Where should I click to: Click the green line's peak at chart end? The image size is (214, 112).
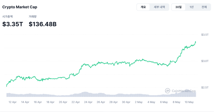click(x=196, y=42)
